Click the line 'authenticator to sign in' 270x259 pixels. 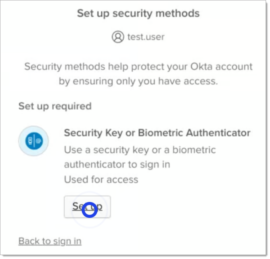click(x=117, y=164)
